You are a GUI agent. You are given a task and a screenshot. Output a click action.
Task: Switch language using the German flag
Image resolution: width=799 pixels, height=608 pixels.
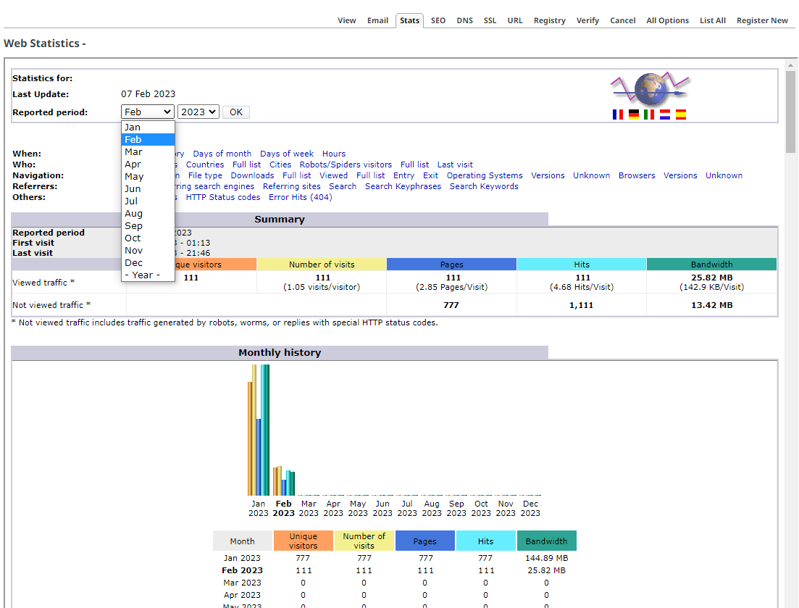click(633, 114)
